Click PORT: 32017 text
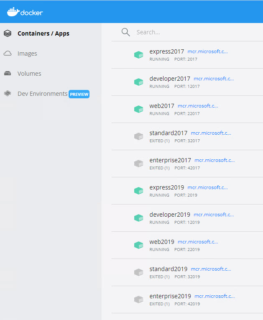 [x=187, y=141]
